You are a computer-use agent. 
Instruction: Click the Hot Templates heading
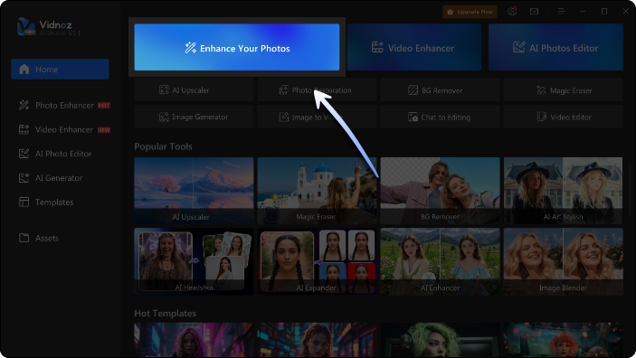coord(165,313)
